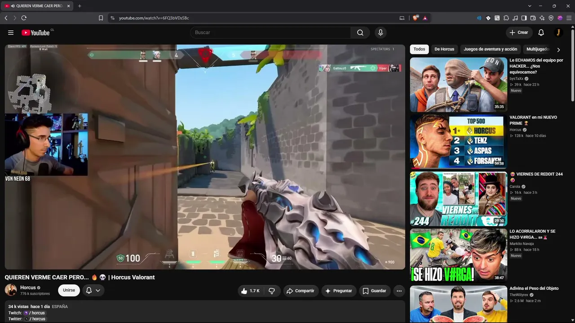Viewport: 575px width, 323px height.
Task: Click the Compartir button
Action: pyautogui.click(x=301, y=291)
